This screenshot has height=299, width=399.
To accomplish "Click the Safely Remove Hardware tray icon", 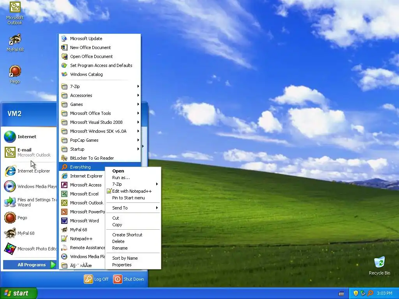I will pyautogui.click(x=363, y=293).
